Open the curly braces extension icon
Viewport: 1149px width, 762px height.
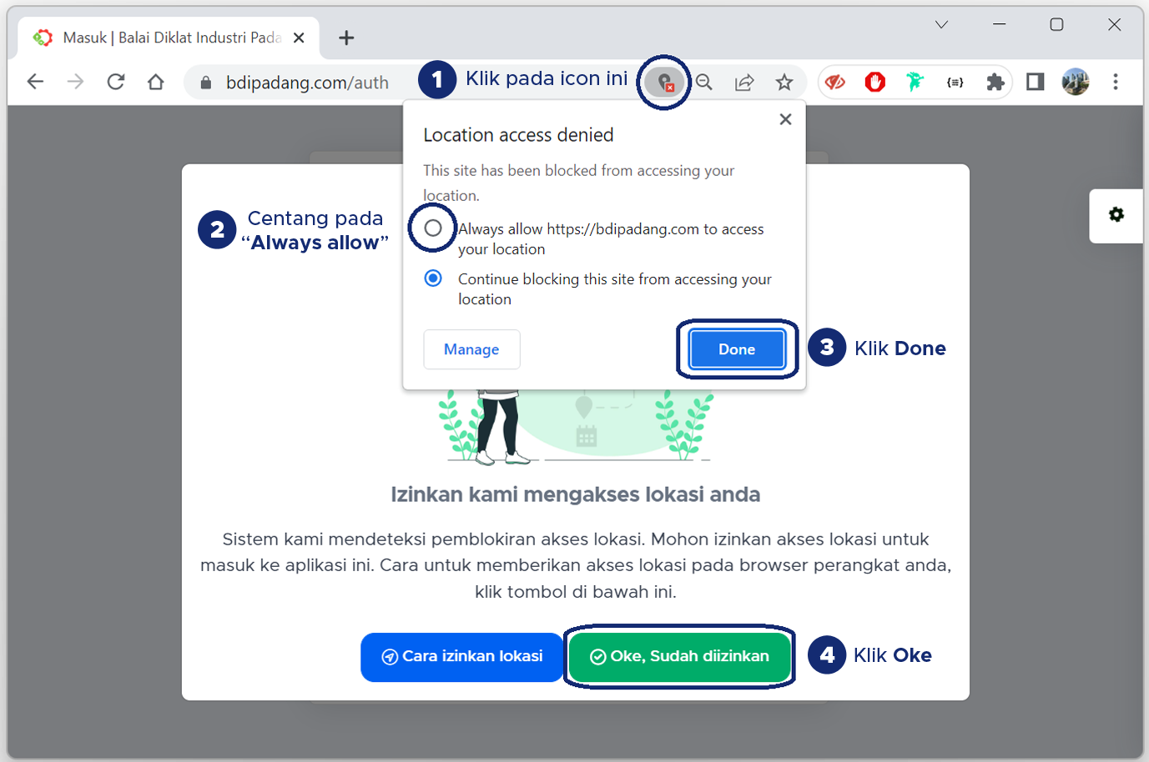[955, 82]
